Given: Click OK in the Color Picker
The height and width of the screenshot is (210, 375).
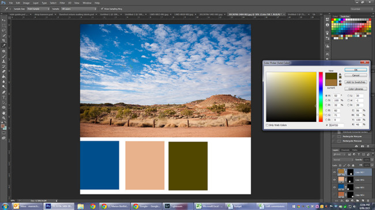Looking at the screenshot, I should (355, 70).
